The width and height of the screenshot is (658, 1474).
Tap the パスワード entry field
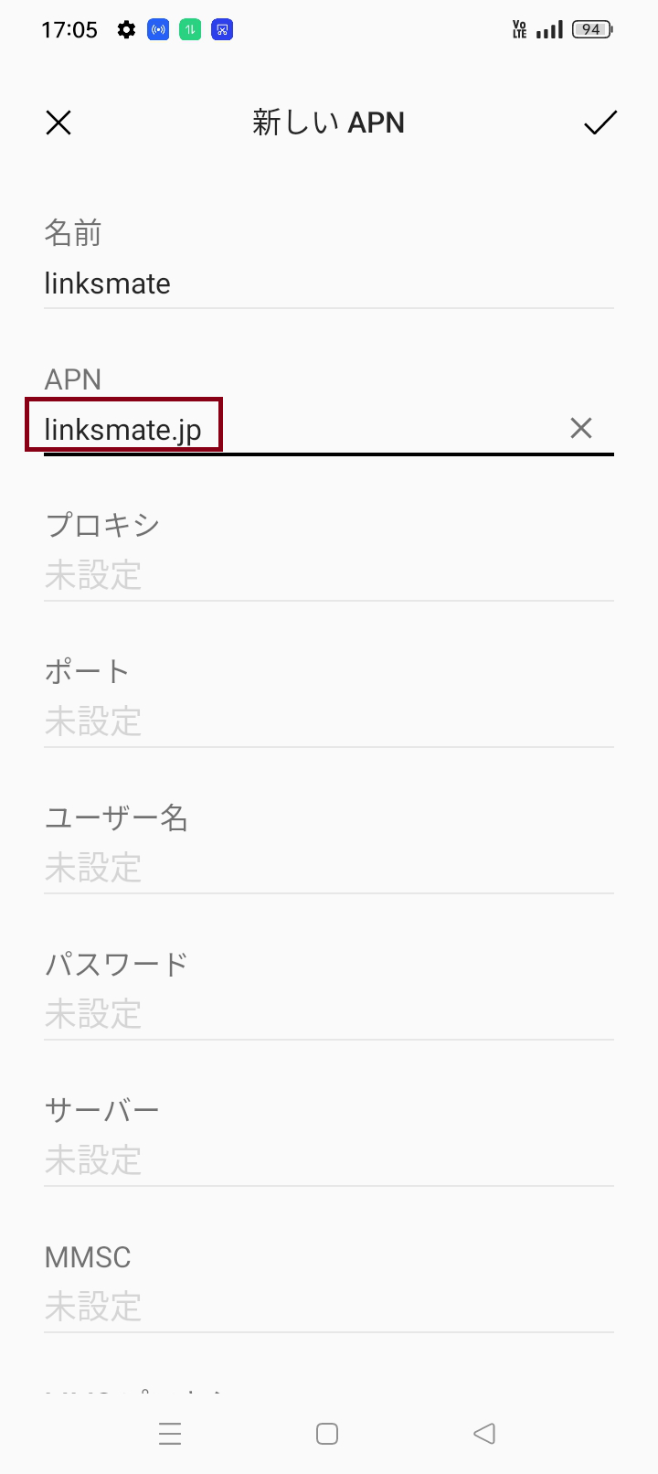274,1013
